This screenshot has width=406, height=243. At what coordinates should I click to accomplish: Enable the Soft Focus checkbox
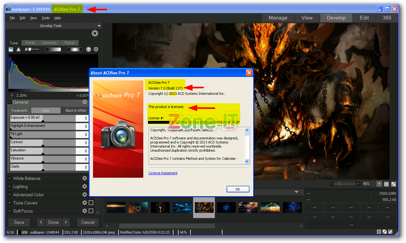click(91, 211)
